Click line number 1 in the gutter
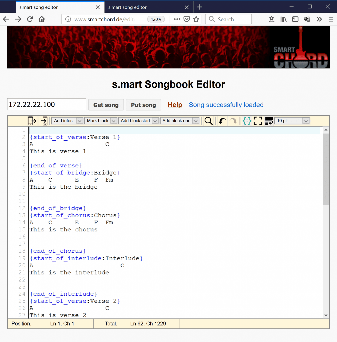The width and height of the screenshot is (337, 342). [24, 130]
